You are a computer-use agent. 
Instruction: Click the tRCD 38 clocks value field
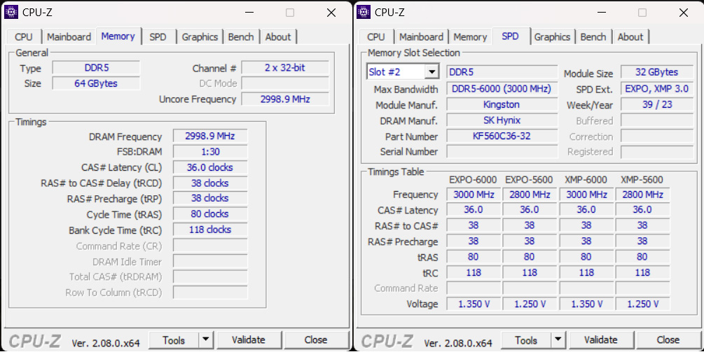[x=210, y=183]
